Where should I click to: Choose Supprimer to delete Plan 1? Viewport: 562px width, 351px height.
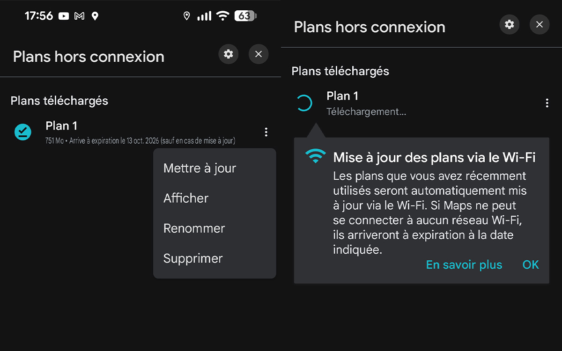[193, 258]
